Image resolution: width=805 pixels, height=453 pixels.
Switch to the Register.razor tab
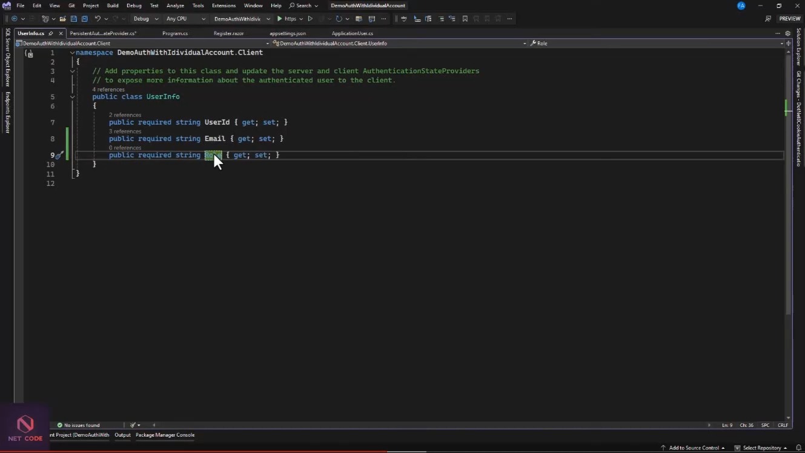coord(228,33)
